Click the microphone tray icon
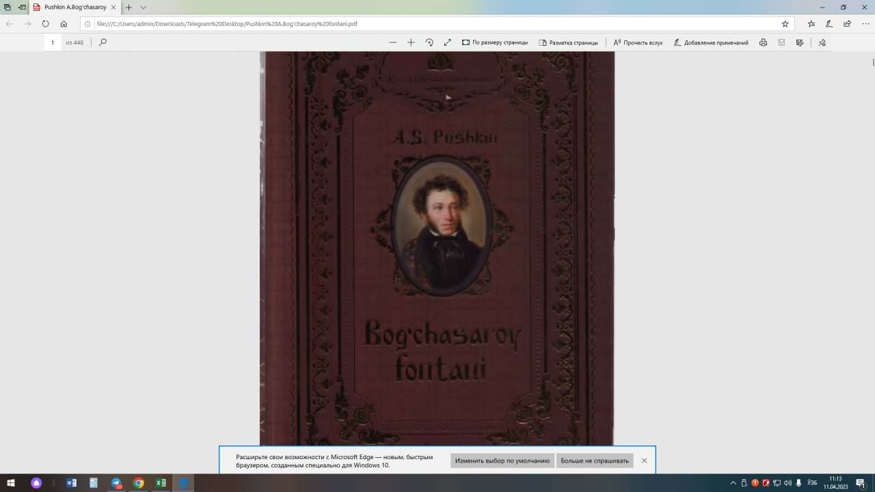 (798, 483)
